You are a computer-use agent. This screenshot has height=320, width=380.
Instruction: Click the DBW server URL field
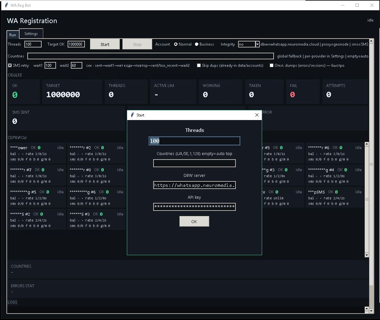click(194, 185)
